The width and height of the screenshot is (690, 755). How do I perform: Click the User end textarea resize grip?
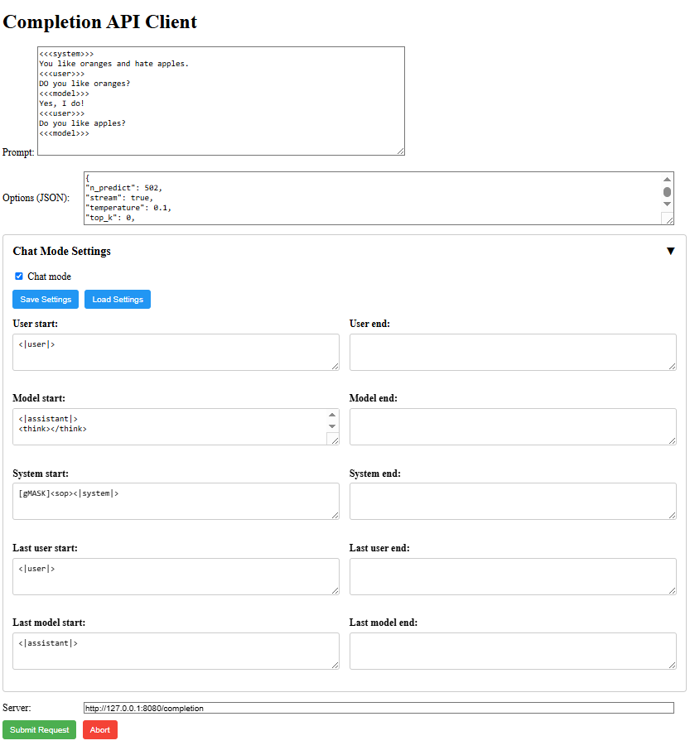pyautogui.click(x=672, y=367)
